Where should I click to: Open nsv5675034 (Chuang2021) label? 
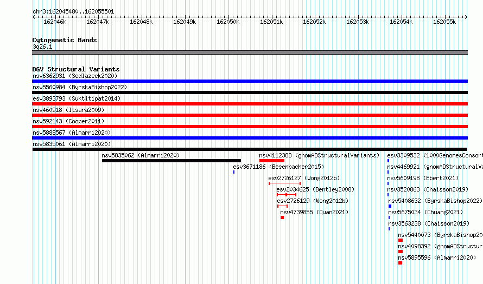click(425, 212)
